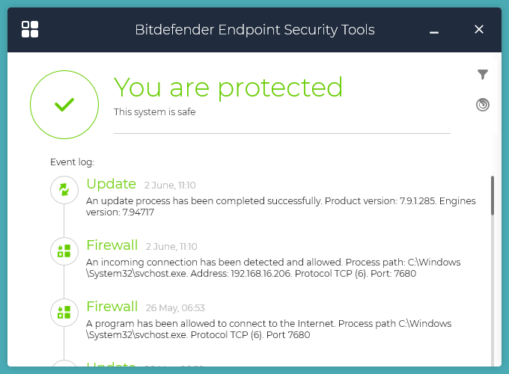
Task: Minimize the Bitdefender window
Action: [x=434, y=31]
